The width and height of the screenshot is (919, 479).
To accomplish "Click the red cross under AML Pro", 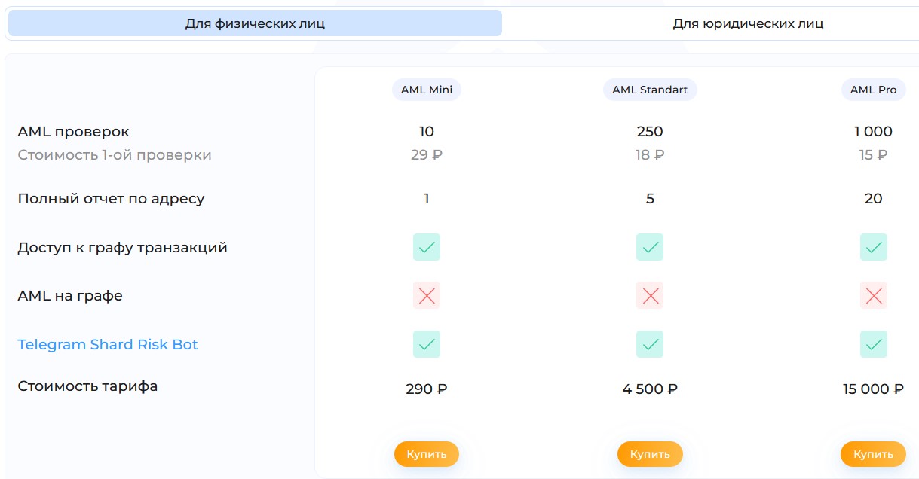I will (x=873, y=295).
